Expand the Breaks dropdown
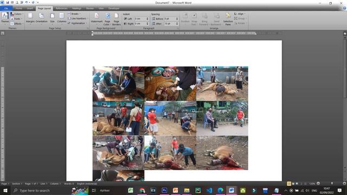The height and width of the screenshot is (195, 347). tap(74, 14)
